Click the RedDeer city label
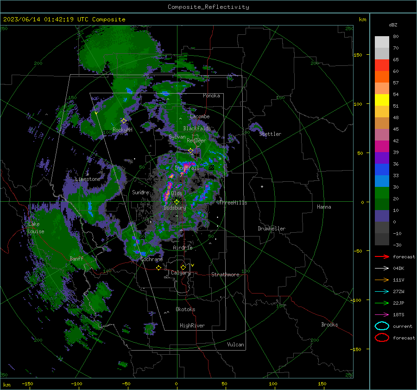This screenshot has height=390, width=417. pos(196,141)
